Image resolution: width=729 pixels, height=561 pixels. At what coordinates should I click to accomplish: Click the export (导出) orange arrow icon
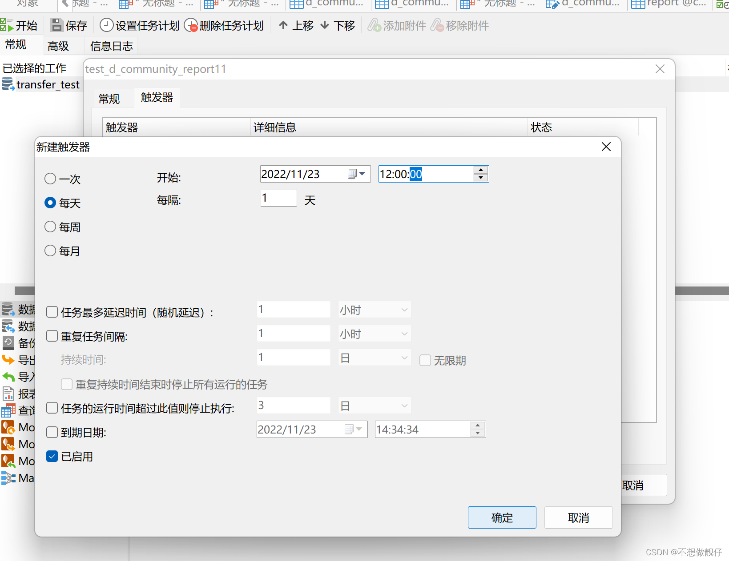8,359
